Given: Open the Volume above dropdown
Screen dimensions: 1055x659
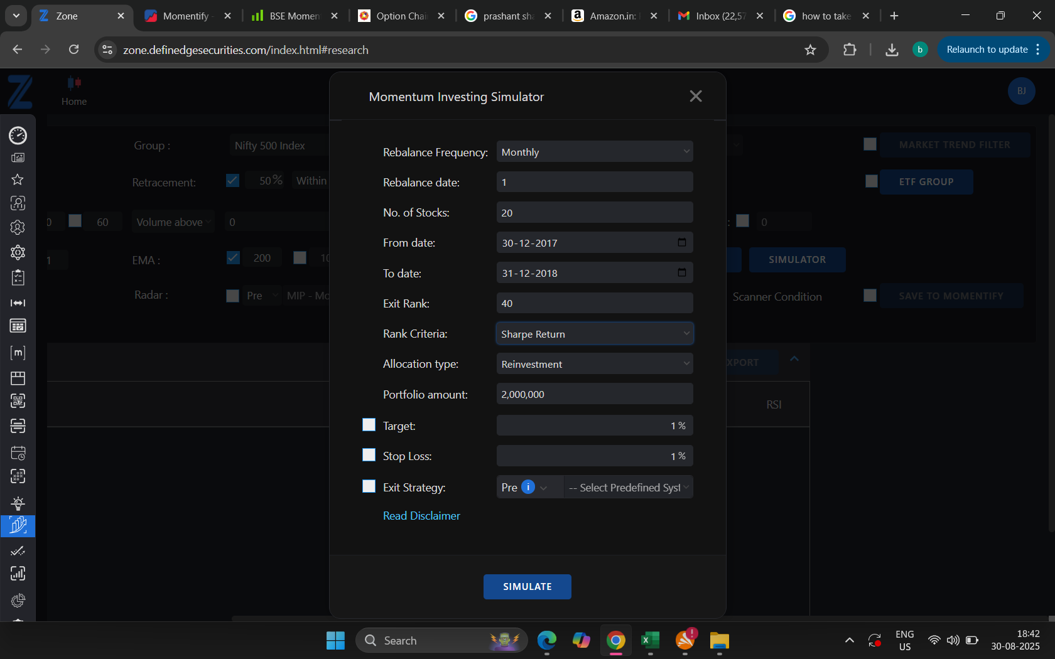Looking at the screenshot, I should (173, 222).
